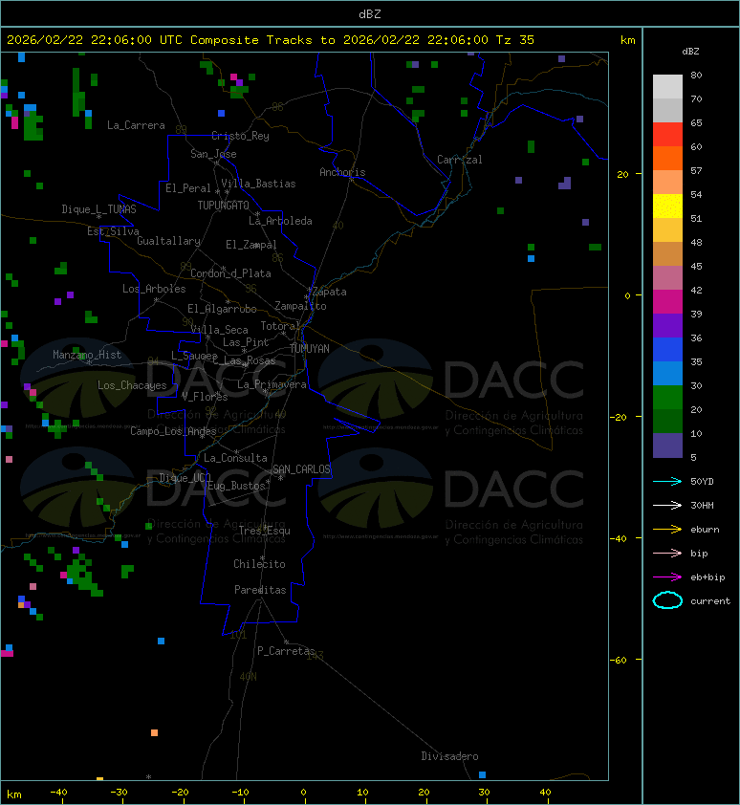
Task: Click the El_Algarrobo map label
Action: [x=222, y=309]
